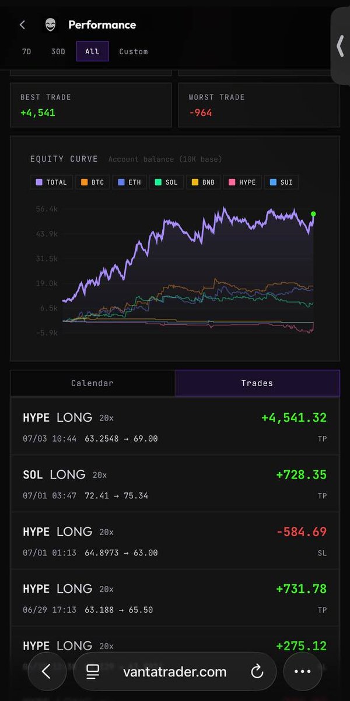The height and width of the screenshot is (701, 350).
Task: Click the Performance page title
Action: 102,25
